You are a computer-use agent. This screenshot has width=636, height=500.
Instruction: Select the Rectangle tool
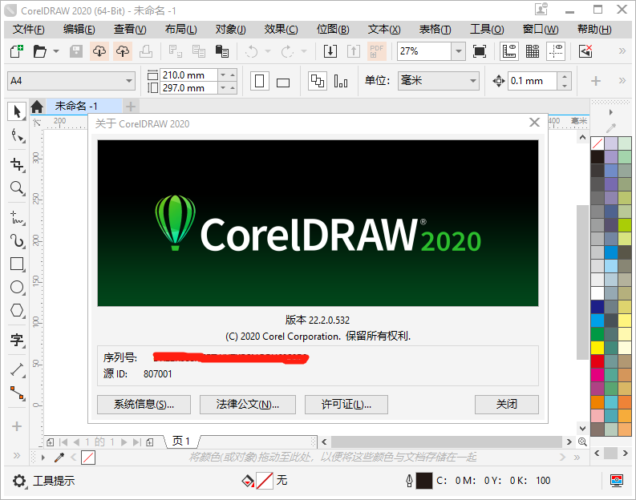click(17, 264)
